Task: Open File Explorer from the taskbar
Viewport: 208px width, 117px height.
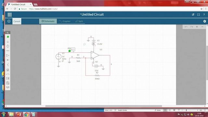Action: 11,114
